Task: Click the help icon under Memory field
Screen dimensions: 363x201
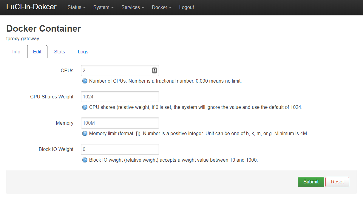Action: (85, 134)
